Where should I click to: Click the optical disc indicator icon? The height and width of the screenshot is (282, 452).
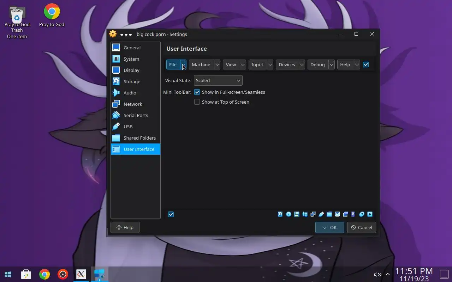point(289,214)
